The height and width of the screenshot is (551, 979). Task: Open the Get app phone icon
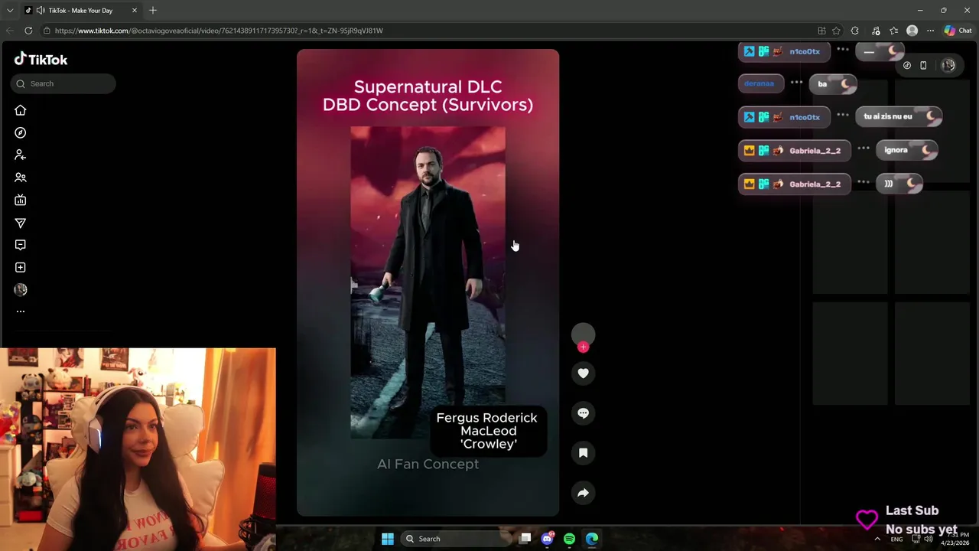pos(923,66)
